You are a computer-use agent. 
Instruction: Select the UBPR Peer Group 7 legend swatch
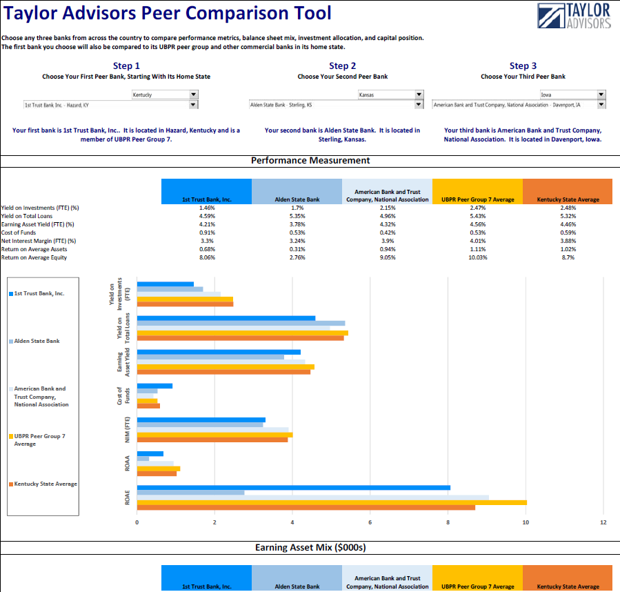coord(10,436)
